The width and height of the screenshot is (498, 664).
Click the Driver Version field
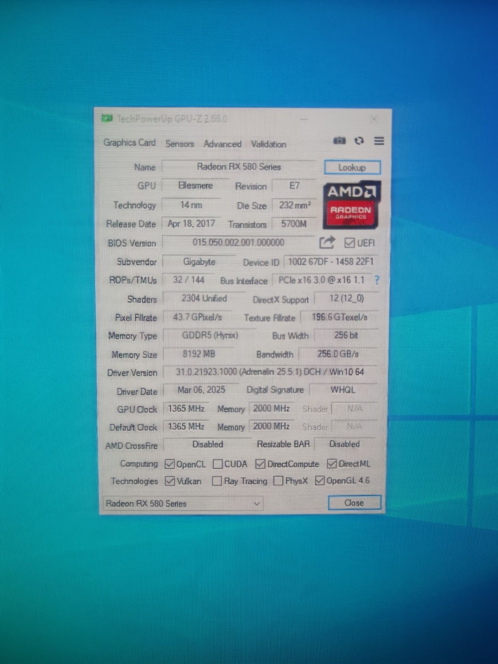point(270,372)
